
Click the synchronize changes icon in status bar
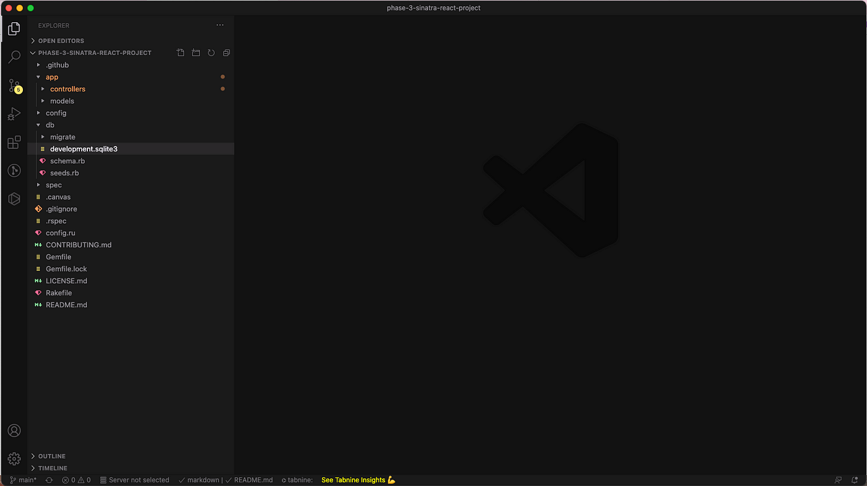coord(49,480)
